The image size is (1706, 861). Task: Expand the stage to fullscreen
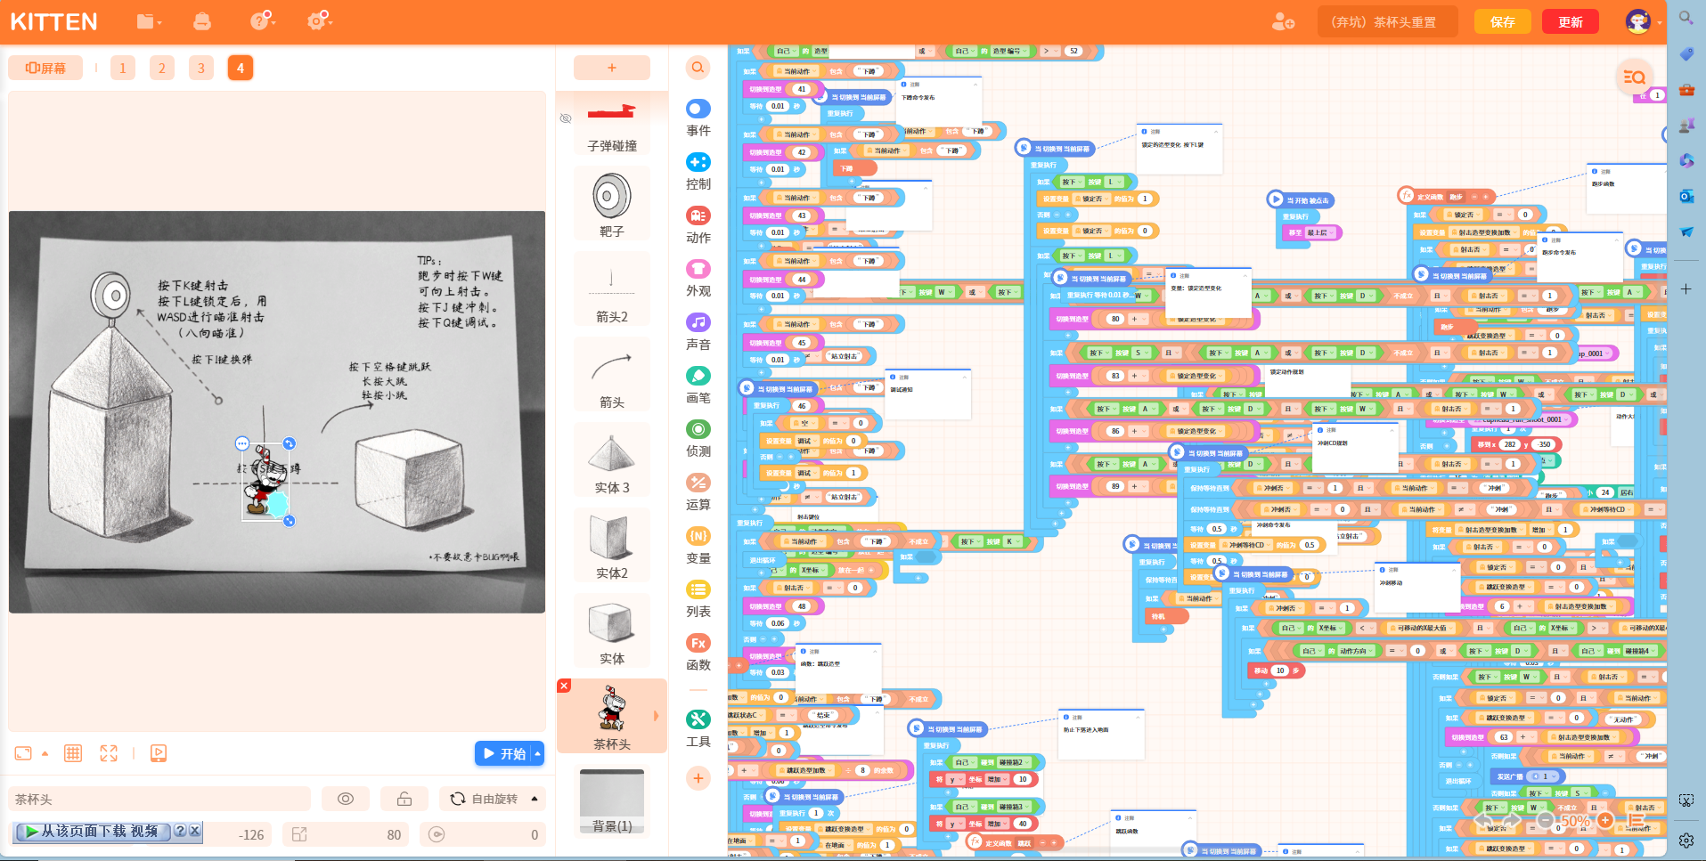(x=109, y=753)
